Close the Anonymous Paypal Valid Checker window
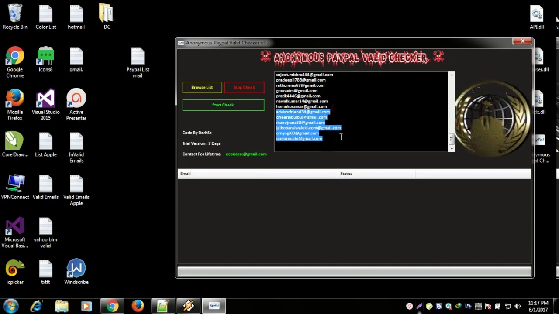The image size is (559, 314). coord(522,41)
